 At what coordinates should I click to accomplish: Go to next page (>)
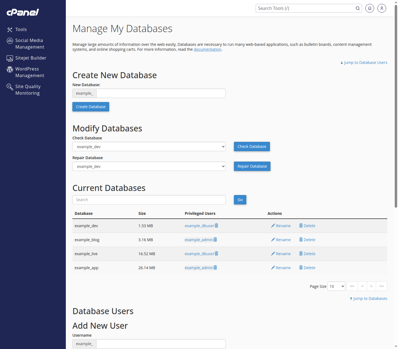371,286
